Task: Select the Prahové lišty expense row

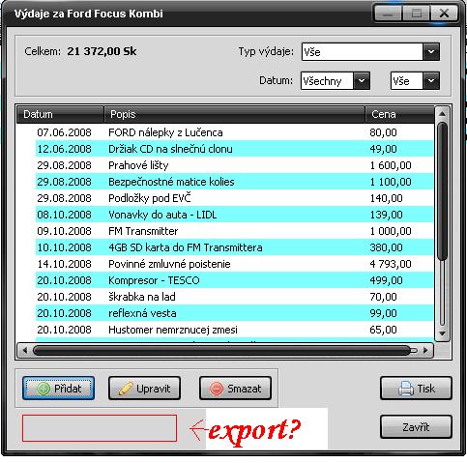Action: coord(234,165)
